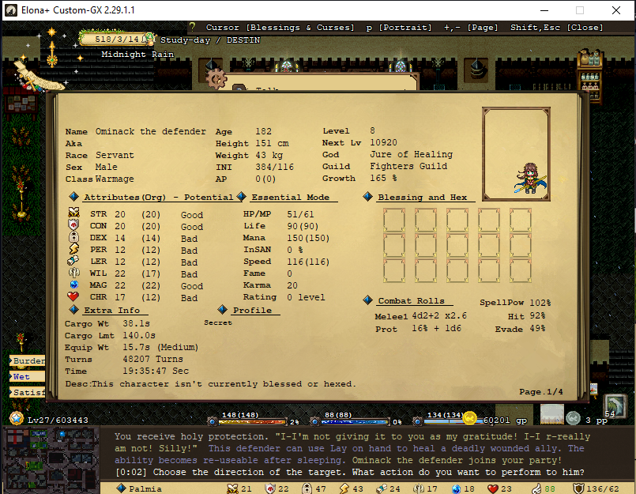
Task: Click the Wet status indicator
Action: tap(27, 376)
